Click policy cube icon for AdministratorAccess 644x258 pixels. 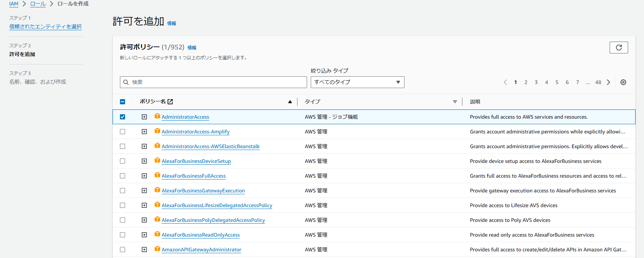pos(157,116)
